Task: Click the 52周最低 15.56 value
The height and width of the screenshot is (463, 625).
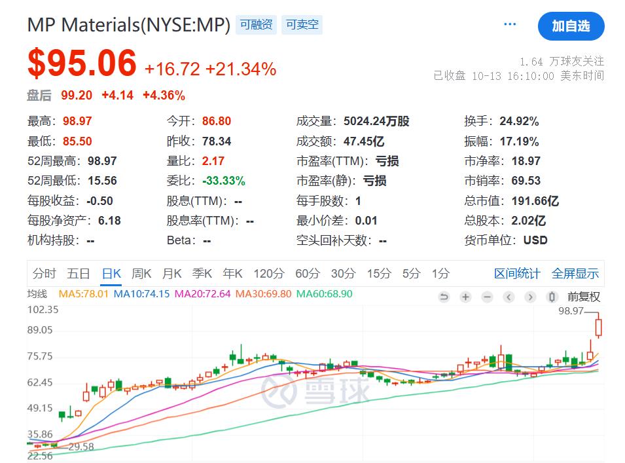Action: coord(102,181)
